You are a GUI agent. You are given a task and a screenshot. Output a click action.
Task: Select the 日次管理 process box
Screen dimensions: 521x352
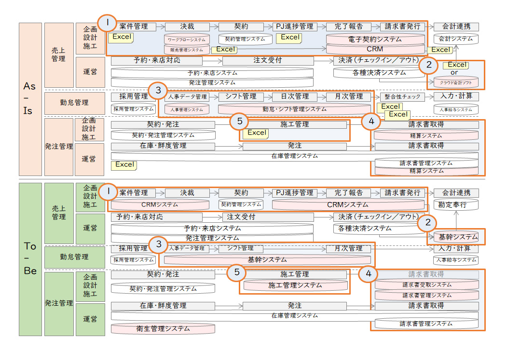[x=295, y=97]
